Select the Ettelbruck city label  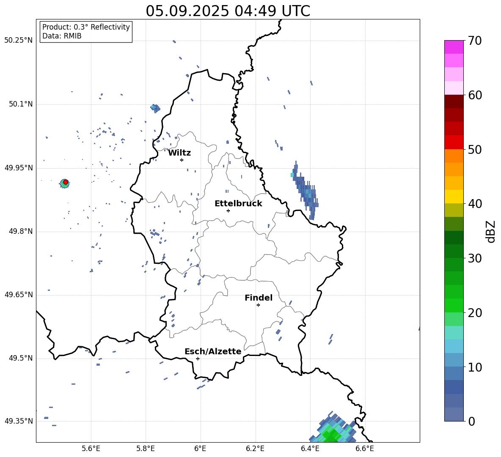click(x=238, y=204)
